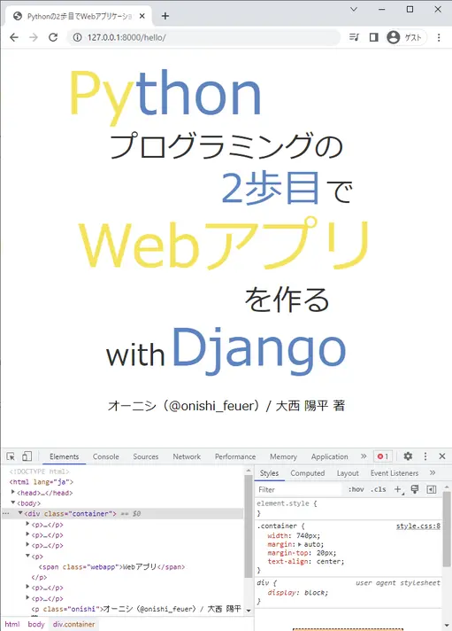Screen dimensions: 452x631
Task: Switch to the Application tab
Action: [329, 456]
